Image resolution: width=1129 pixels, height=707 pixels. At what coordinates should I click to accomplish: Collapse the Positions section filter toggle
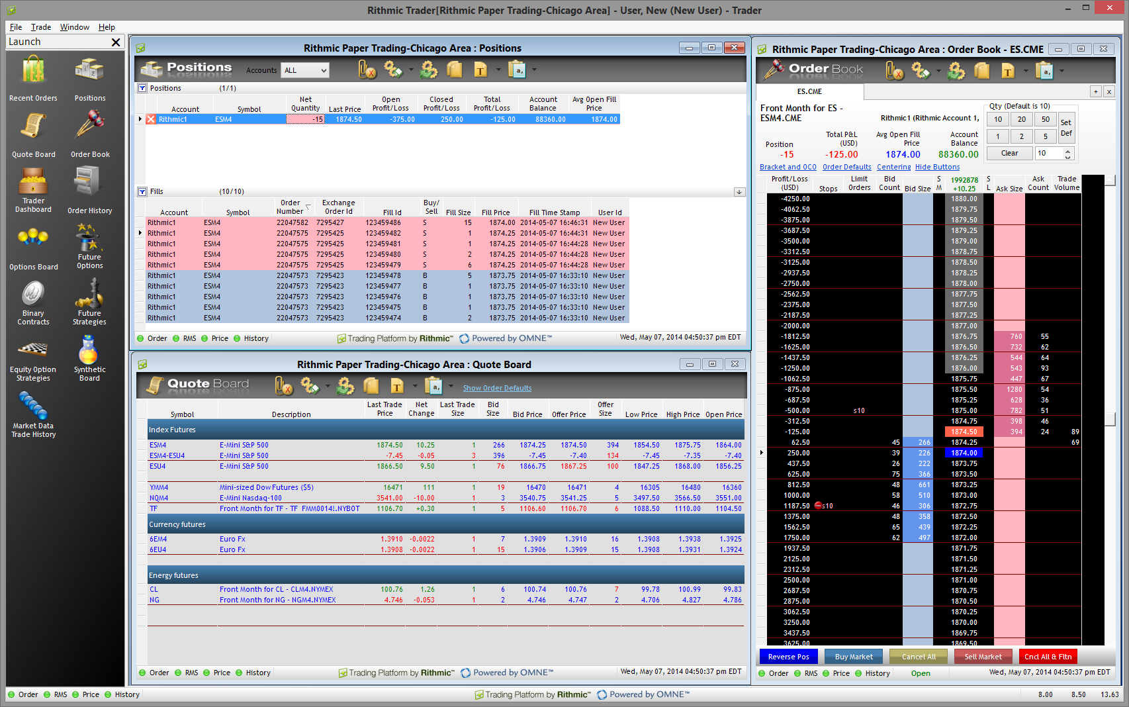click(142, 88)
